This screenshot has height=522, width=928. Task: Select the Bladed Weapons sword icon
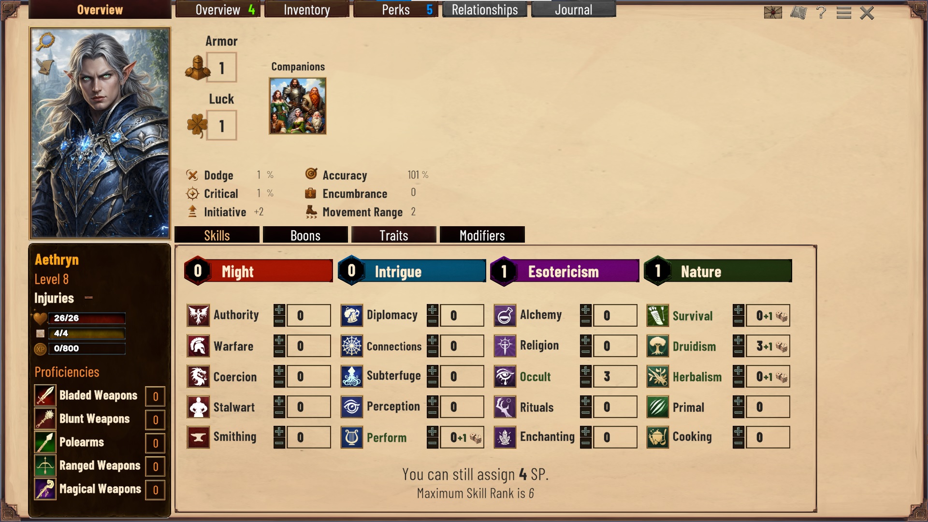pos(45,396)
